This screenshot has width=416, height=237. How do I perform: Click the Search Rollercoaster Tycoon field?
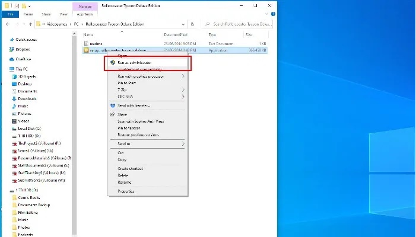click(237, 24)
